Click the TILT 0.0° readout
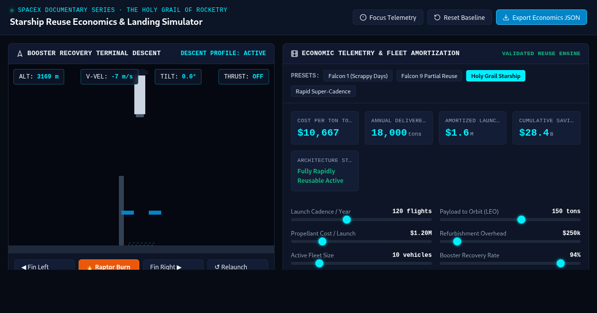Viewport: 597px width, 313px height. click(178, 77)
